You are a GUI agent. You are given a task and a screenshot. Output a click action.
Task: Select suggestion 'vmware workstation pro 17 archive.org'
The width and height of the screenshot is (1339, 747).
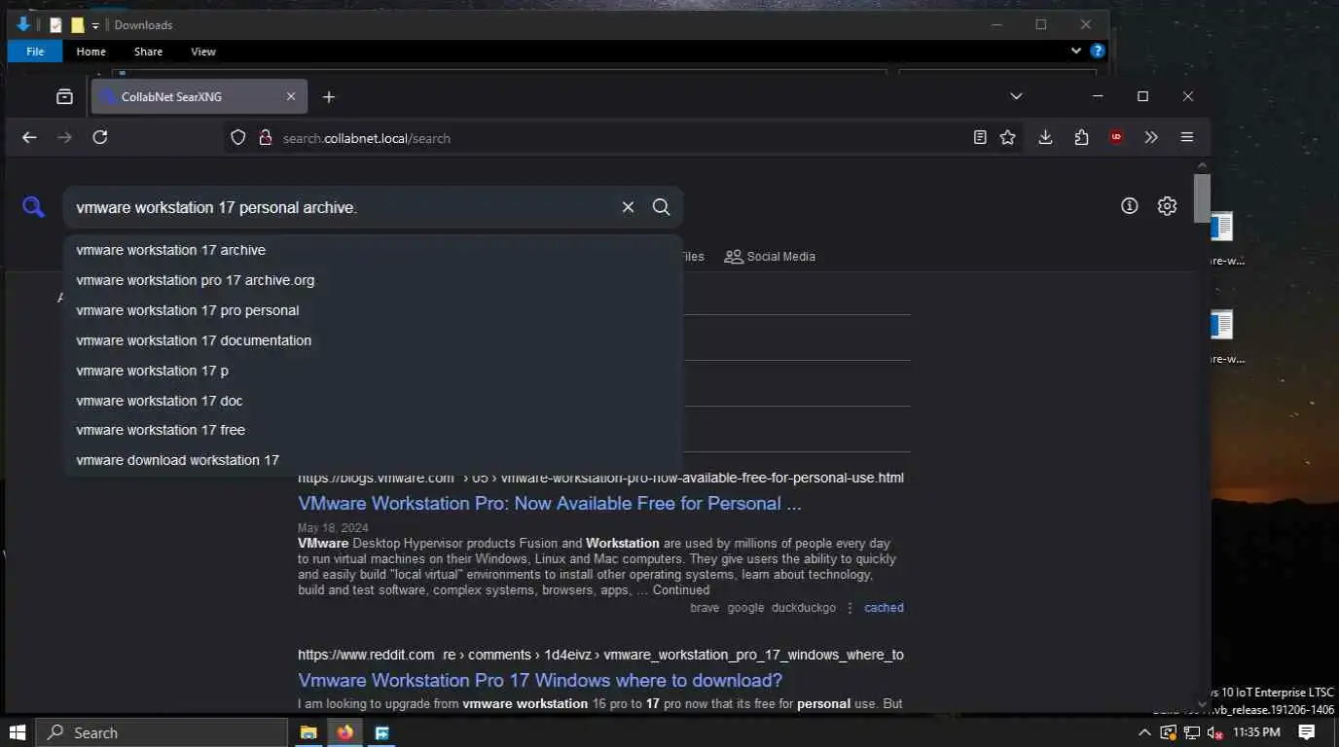(x=373, y=280)
